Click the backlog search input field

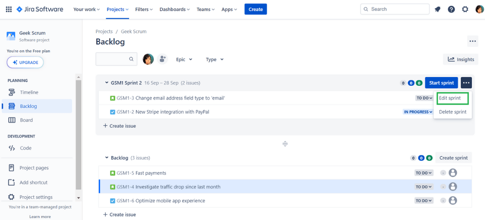point(112,59)
